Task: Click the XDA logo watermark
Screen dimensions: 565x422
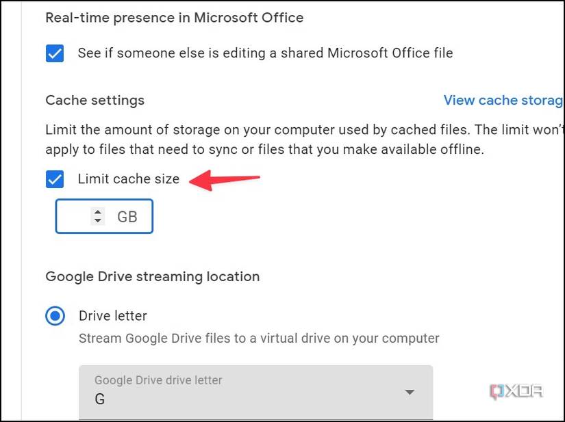Action: [516, 392]
